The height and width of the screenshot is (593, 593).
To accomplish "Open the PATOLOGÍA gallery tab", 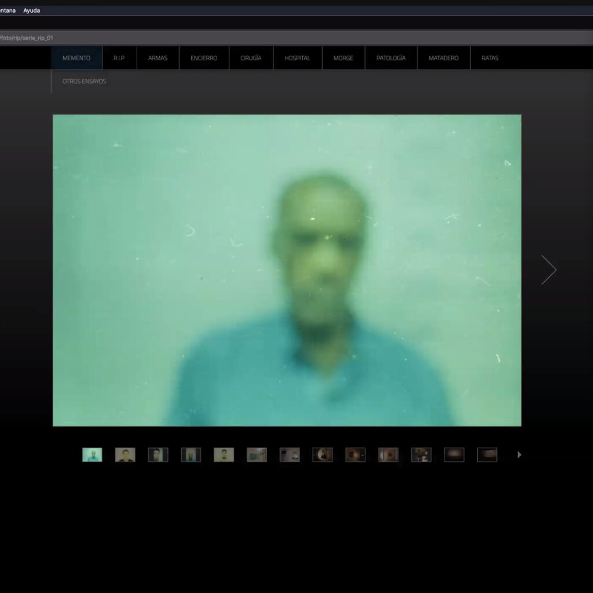I will pyautogui.click(x=391, y=58).
